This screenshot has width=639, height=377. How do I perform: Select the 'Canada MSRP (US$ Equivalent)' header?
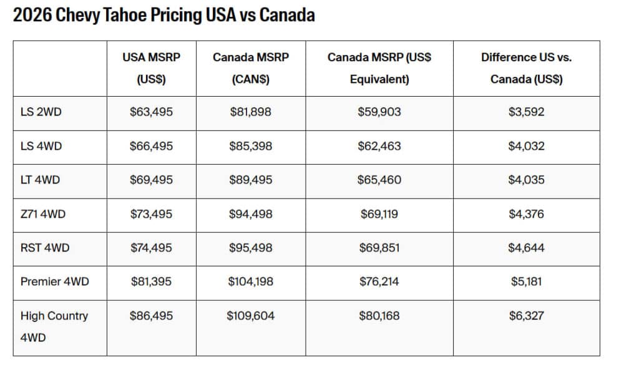click(x=379, y=68)
